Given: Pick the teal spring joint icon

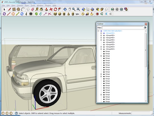Looking at the screenshot, I should pyautogui.click(x=41, y=14).
